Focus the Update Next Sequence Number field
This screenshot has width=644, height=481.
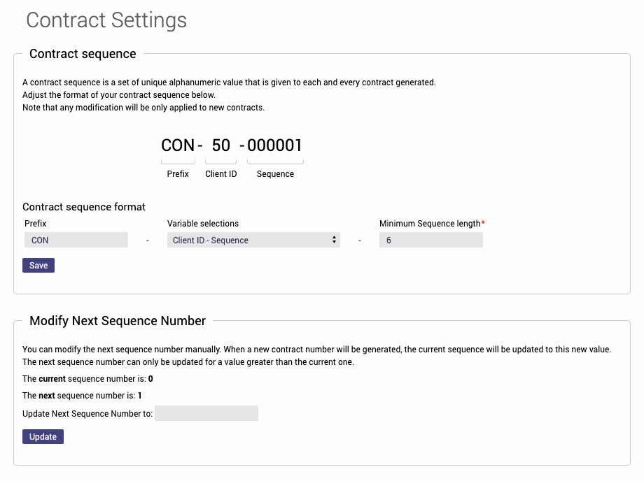tap(206, 413)
